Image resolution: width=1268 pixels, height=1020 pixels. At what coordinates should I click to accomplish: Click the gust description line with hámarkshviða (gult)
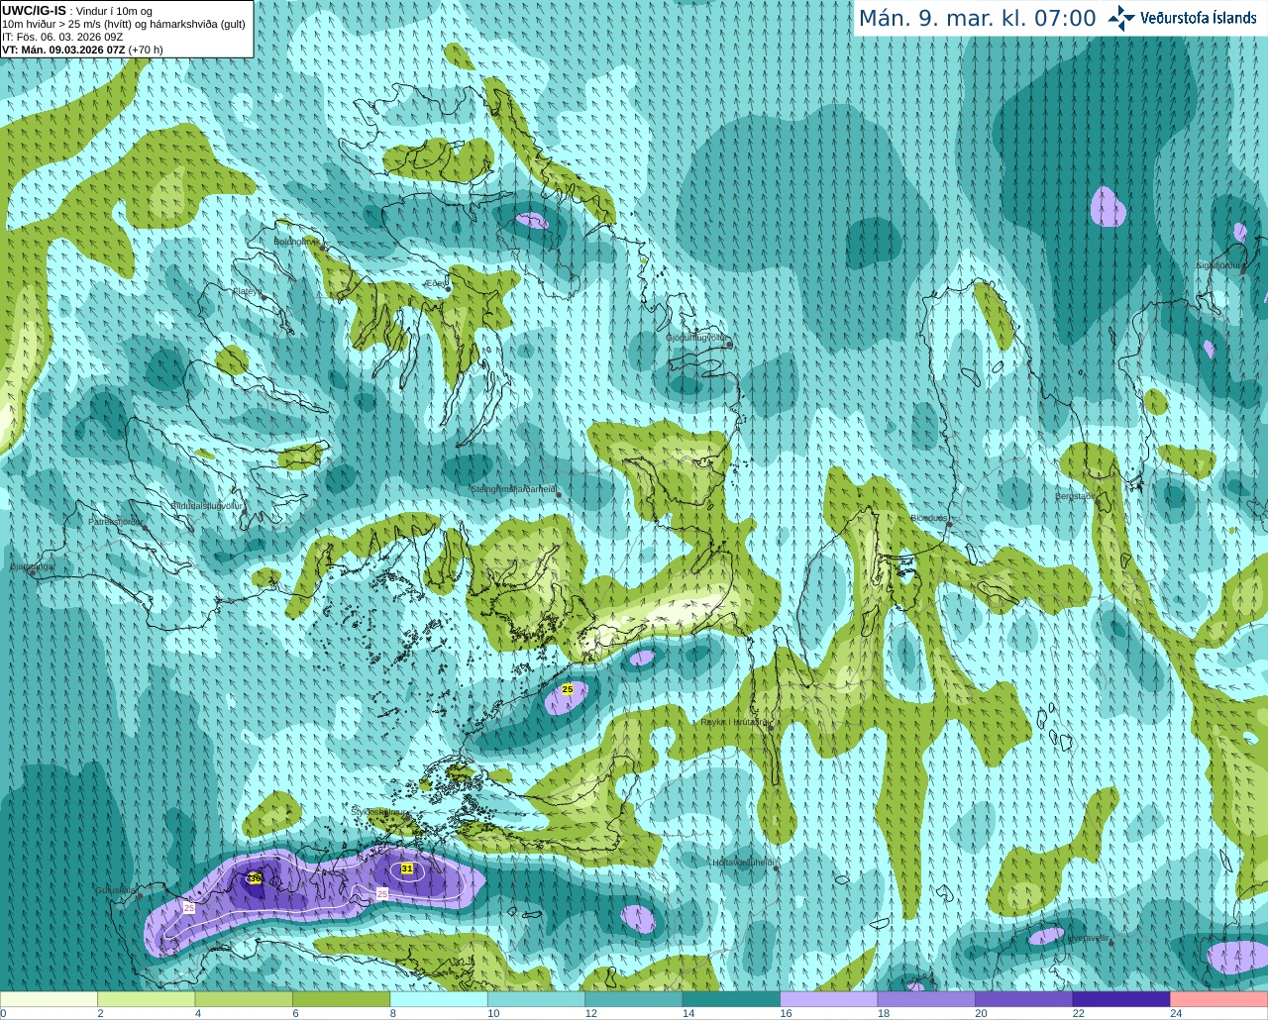click(124, 24)
